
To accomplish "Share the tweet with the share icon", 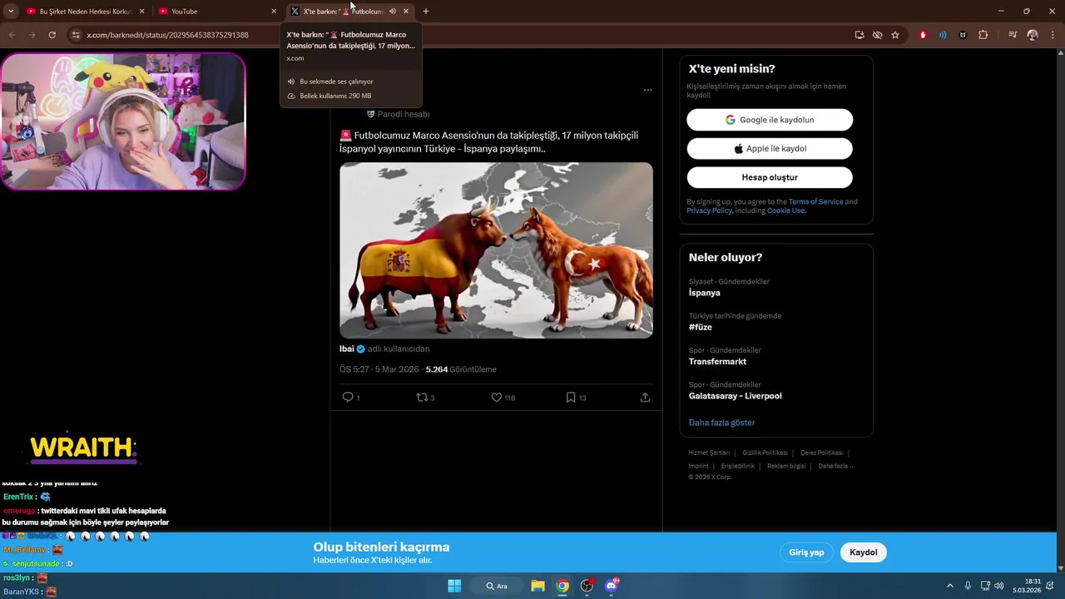I will point(645,398).
